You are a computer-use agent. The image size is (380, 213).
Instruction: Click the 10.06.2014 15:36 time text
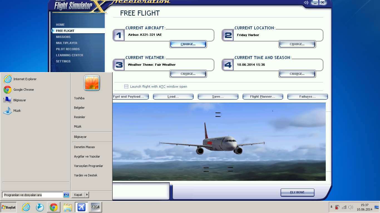tap(251, 65)
